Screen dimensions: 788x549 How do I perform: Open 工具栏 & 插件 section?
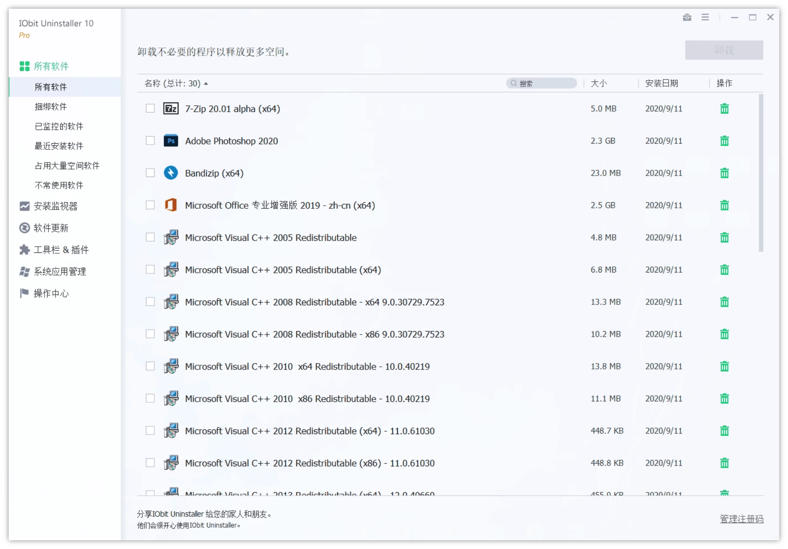(x=61, y=250)
